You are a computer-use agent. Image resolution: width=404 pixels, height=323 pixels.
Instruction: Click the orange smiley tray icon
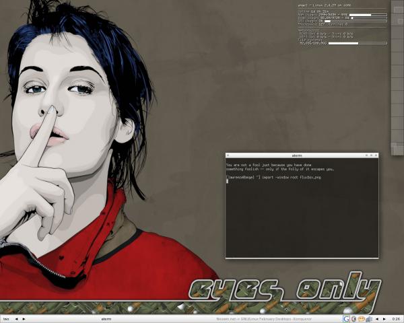362,319
